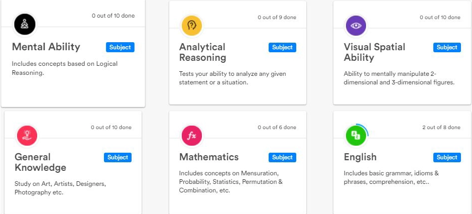Click the Subject badge on Mathematics

coord(282,157)
